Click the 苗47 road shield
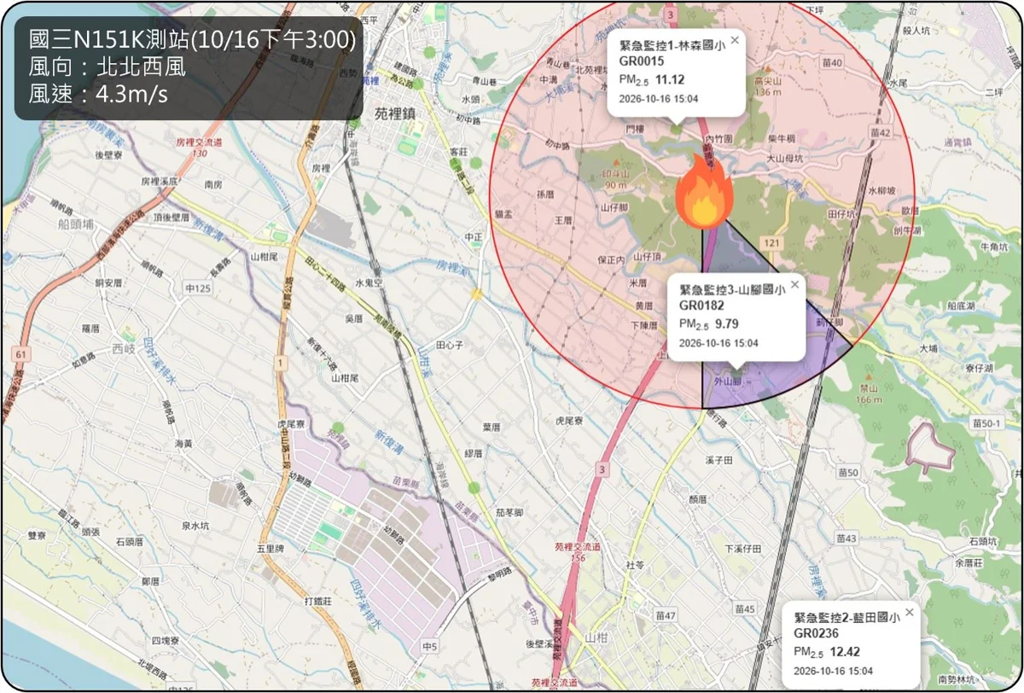This screenshot has height=693, width=1024. coord(666,615)
